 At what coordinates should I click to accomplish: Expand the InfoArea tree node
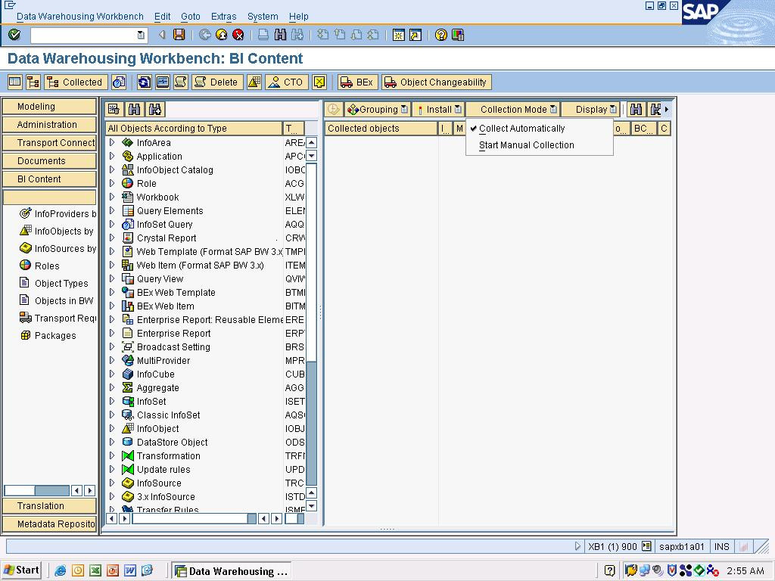pyautogui.click(x=112, y=142)
